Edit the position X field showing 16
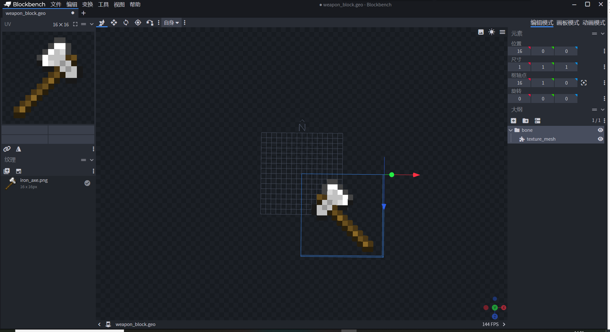Image resolution: width=610 pixels, height=332 pixels. (520, 51)
